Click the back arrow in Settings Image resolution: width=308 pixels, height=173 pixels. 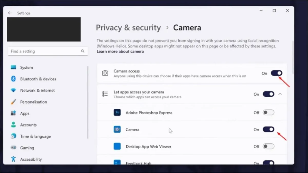point(10,13)
